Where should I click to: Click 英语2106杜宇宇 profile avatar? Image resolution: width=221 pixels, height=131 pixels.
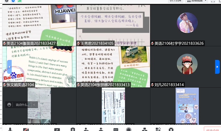pos(187,23)
